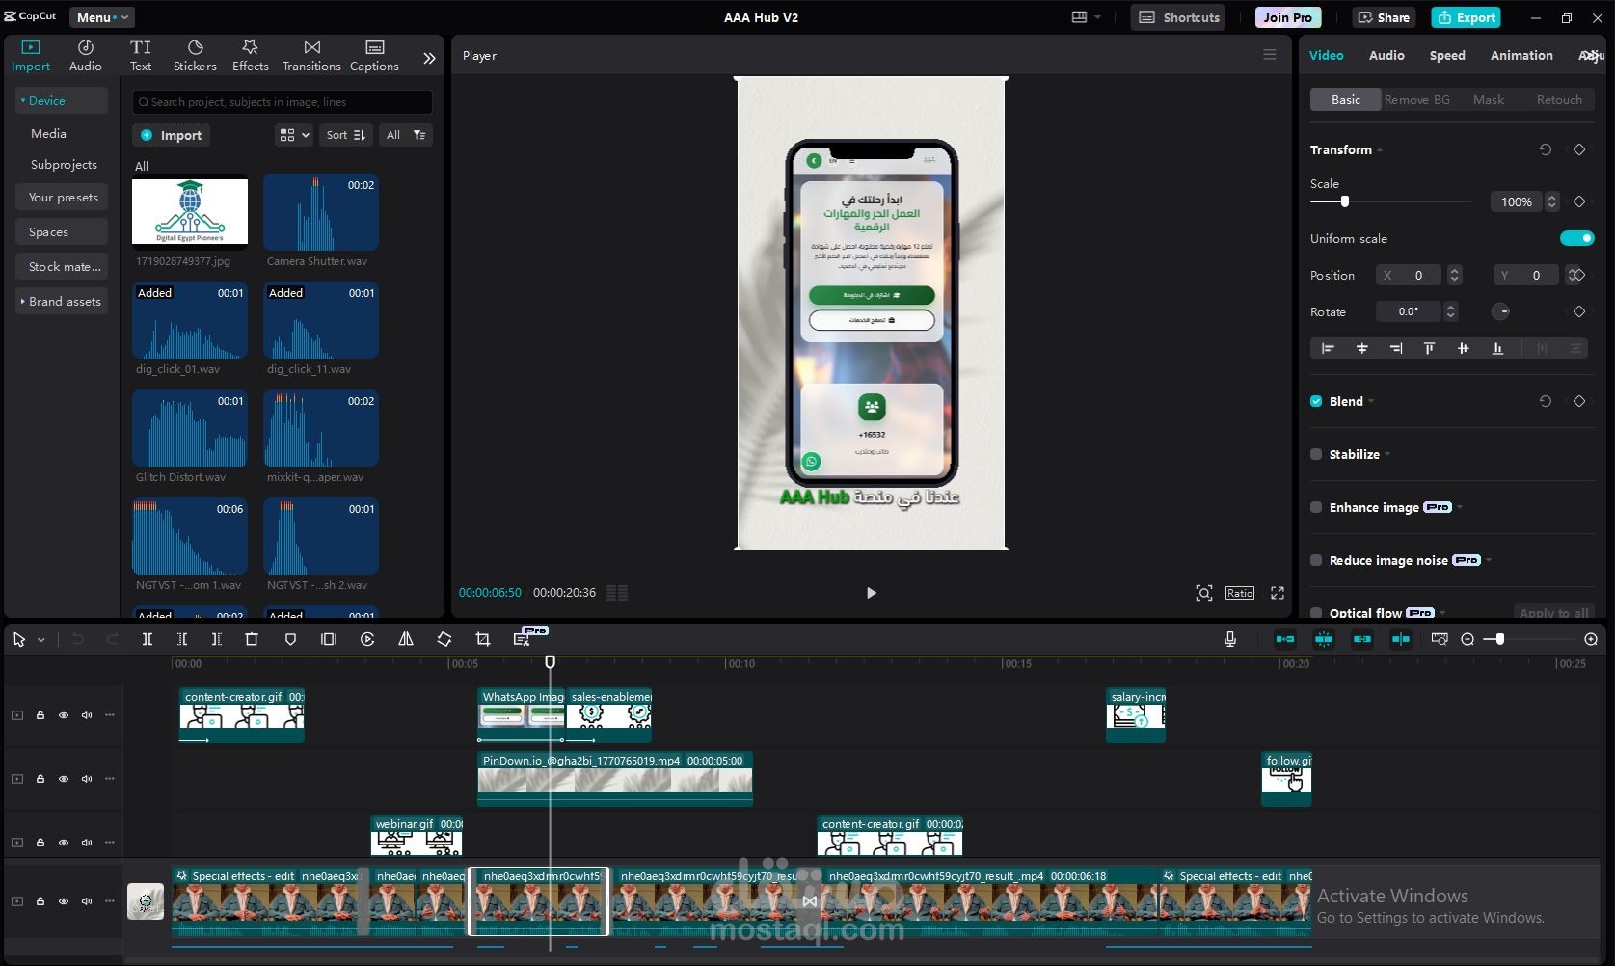The height and width of the screenshot is (966, 1615).
Task: Open the grid view layout dropdown
Action: tap(294, 135)
